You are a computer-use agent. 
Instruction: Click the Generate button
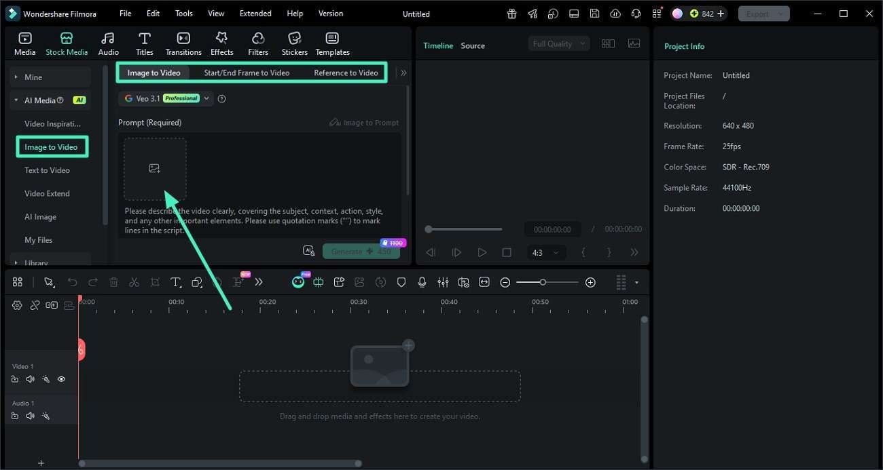[x=361, y=251]
